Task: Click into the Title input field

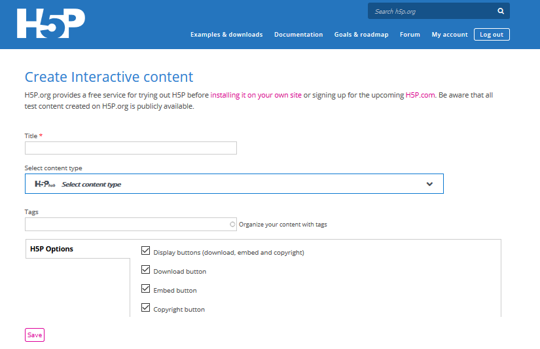Action: point(130,148)
